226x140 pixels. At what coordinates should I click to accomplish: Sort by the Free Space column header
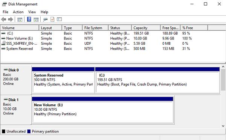click(171, 28)
